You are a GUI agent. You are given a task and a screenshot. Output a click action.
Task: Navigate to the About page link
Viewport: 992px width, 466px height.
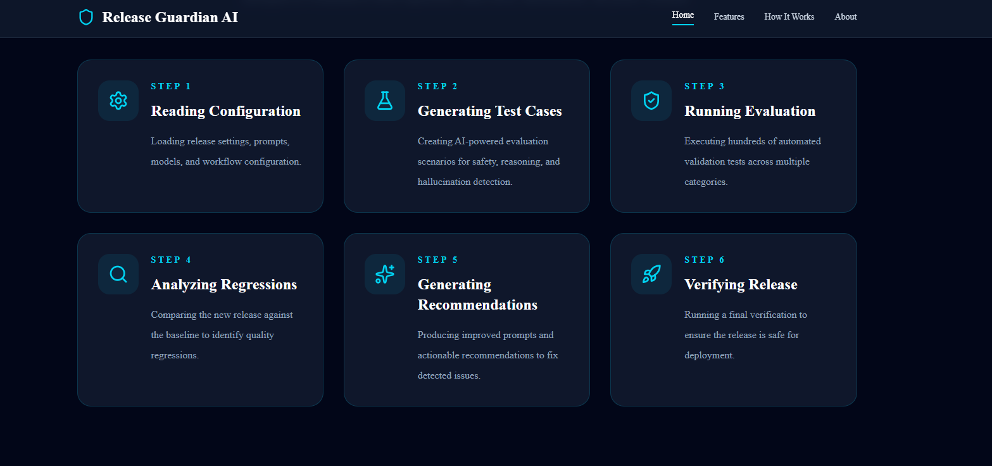coord(846,17)
